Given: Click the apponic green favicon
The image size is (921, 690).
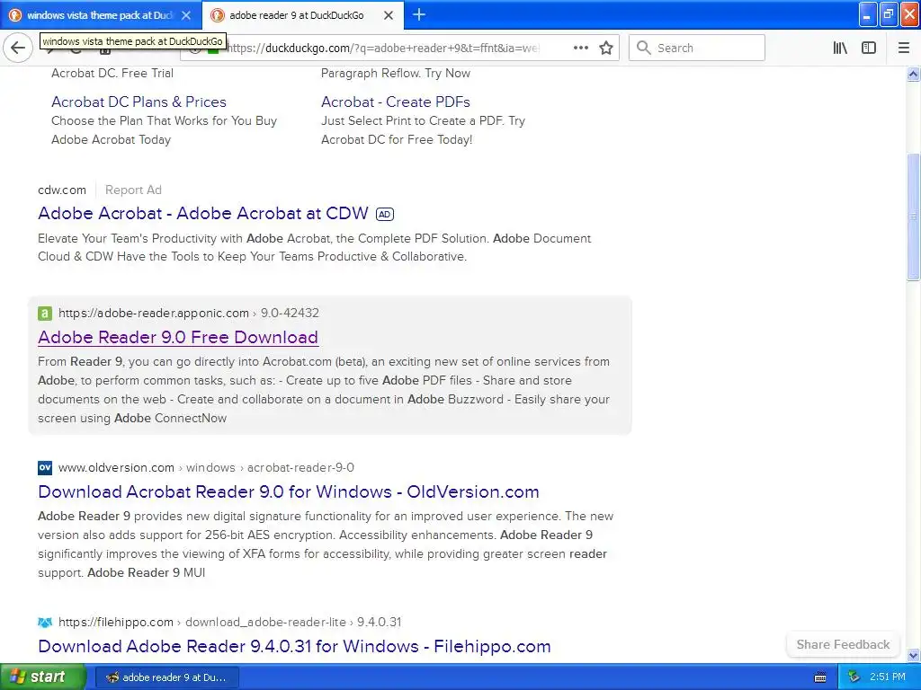Looking at the screenshot, I should pos(45,314).
